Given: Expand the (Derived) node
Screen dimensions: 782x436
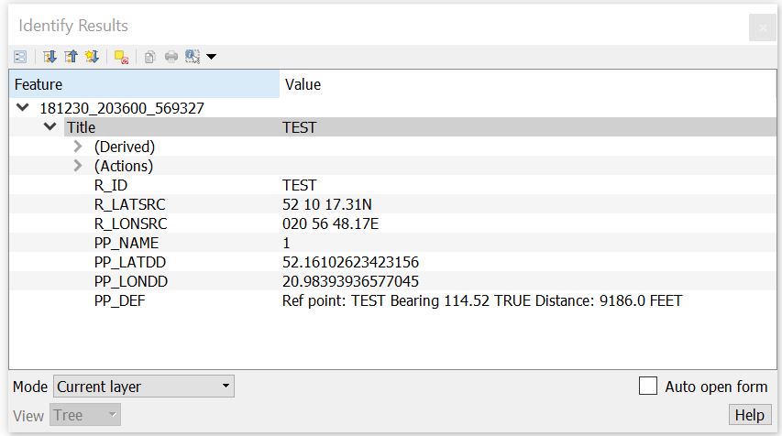Looking at the screenshot, I should click(77, 147).
